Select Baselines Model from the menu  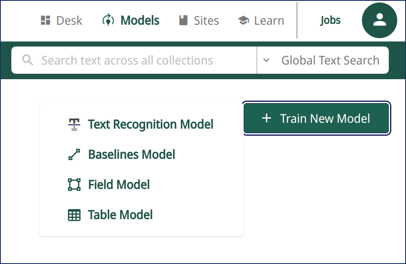pyautogui.click(x=131, y=154)
